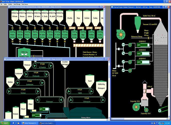Click the S.Particle conveyor belt
This screenshot has height=125, width=171.
point(42,65)
